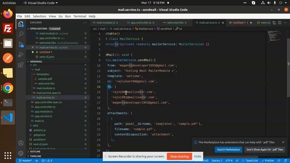
Task: Open the File menu
Action: click(19, 16)
